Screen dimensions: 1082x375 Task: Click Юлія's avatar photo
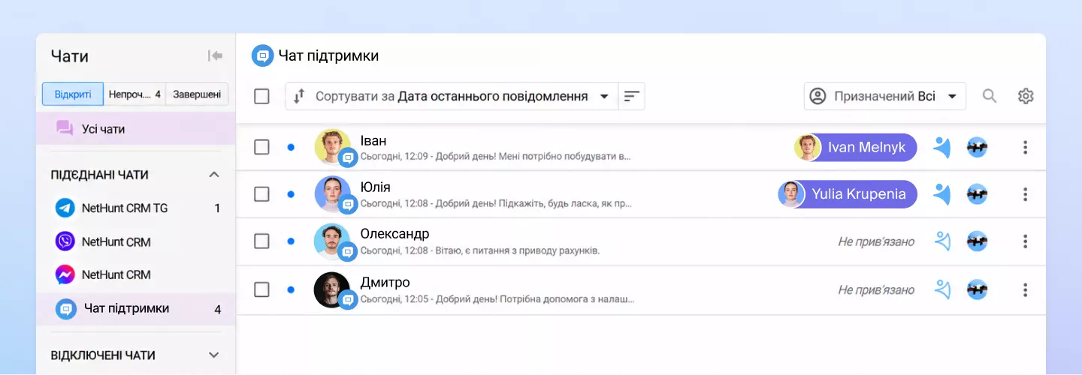[332, 194]
